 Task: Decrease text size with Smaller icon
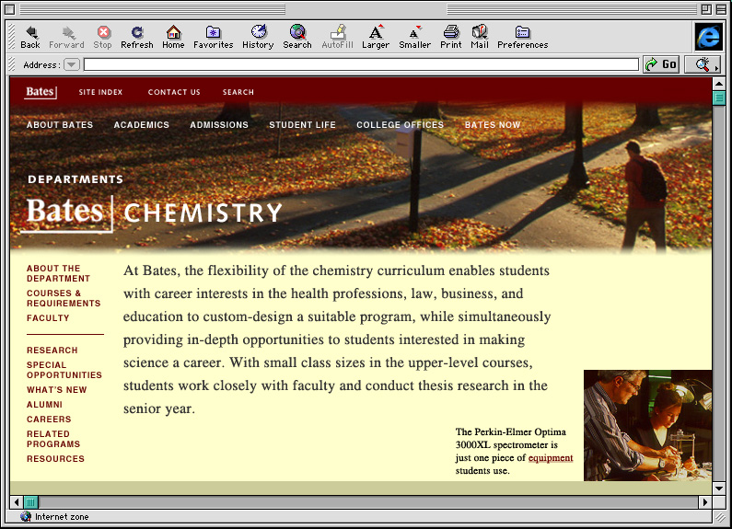(x=414, y=31)
